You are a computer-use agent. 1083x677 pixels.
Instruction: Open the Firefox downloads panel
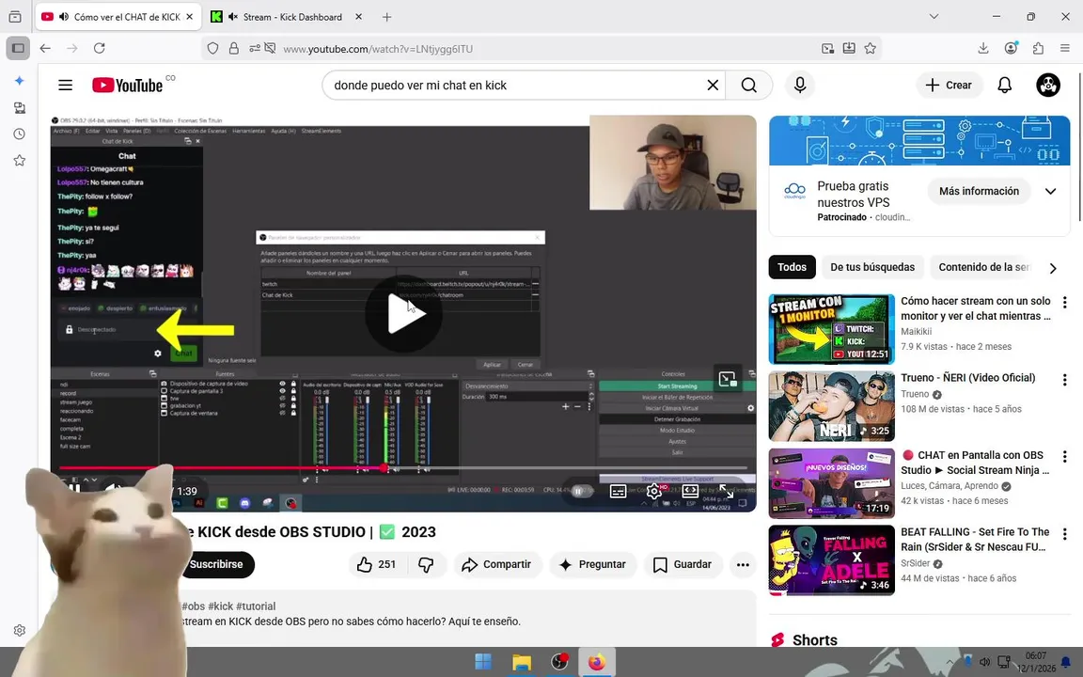(982, 48)
